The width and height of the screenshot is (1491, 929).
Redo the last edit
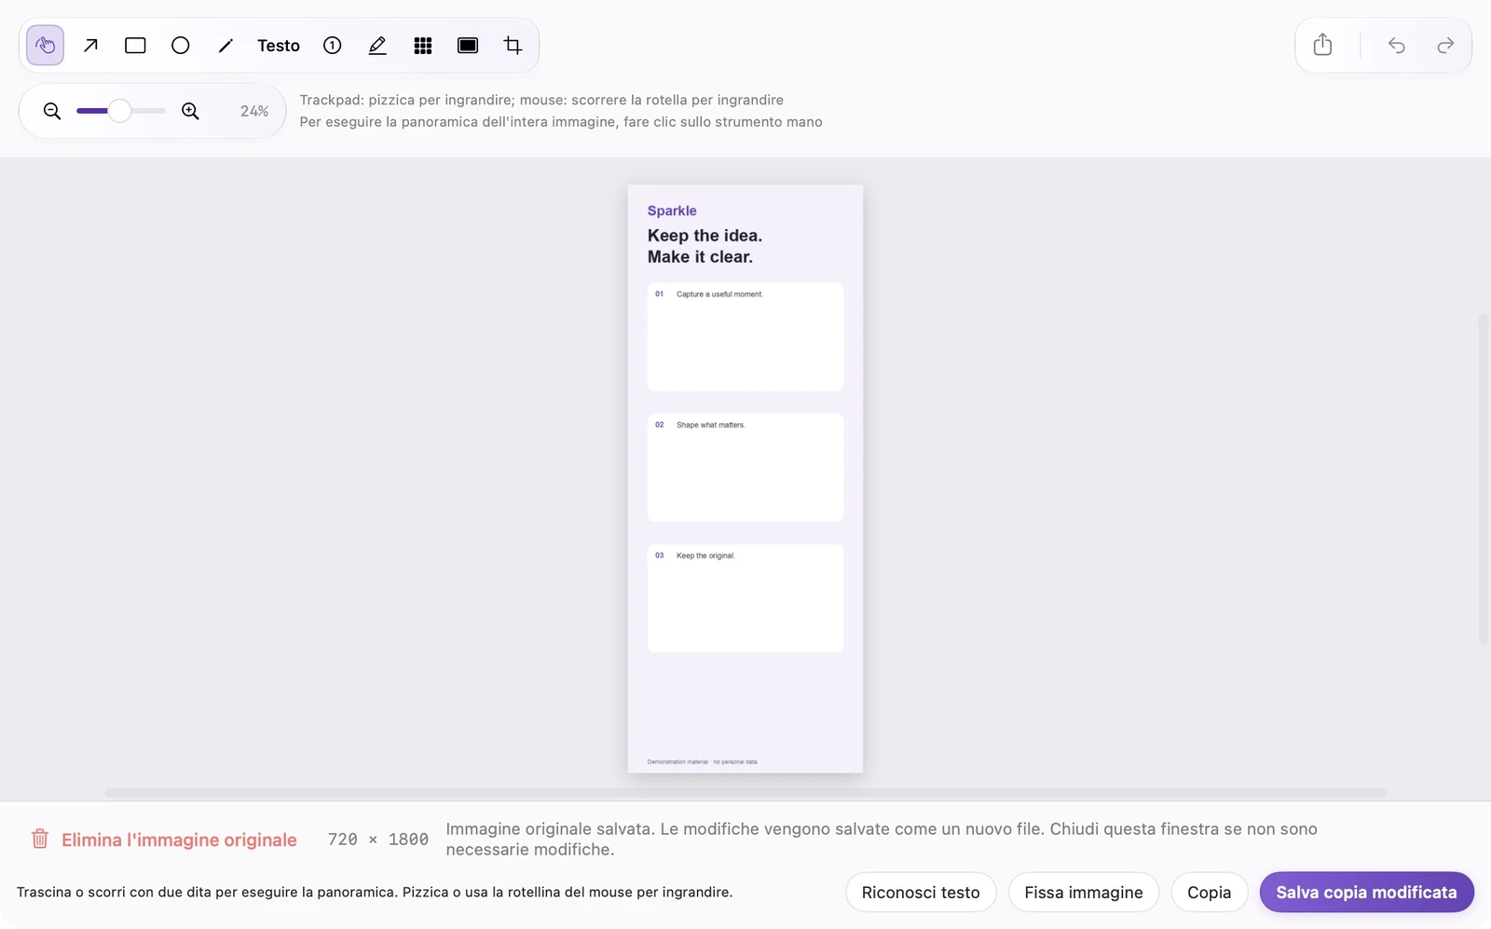coord(1445,45)
